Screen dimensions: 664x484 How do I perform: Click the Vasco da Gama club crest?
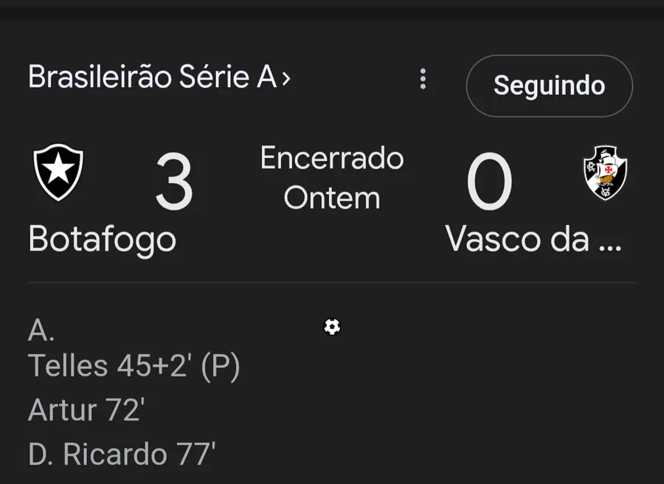(x=605, y=173)
